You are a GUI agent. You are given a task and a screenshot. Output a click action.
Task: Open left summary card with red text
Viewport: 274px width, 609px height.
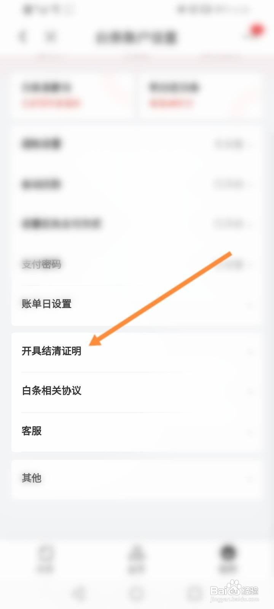(72, 95)
